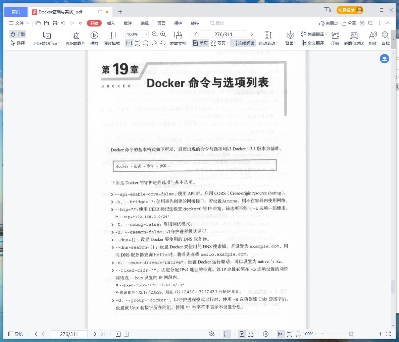Open the 压缩 compress tool
Screen dimensions: 399x342
pos(335,39)
